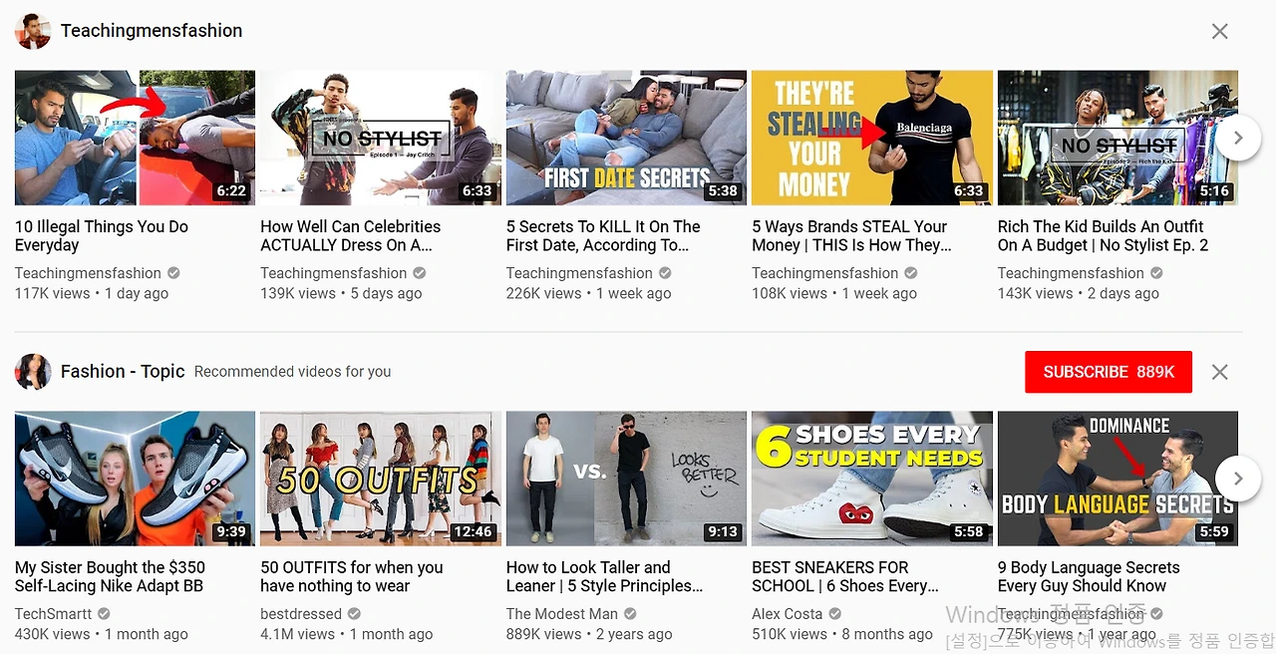This screenshot has width=1276, height=654.
Task: Visit Teachingmensfashion channel under 5 Ways Brands
Action: 824,273
